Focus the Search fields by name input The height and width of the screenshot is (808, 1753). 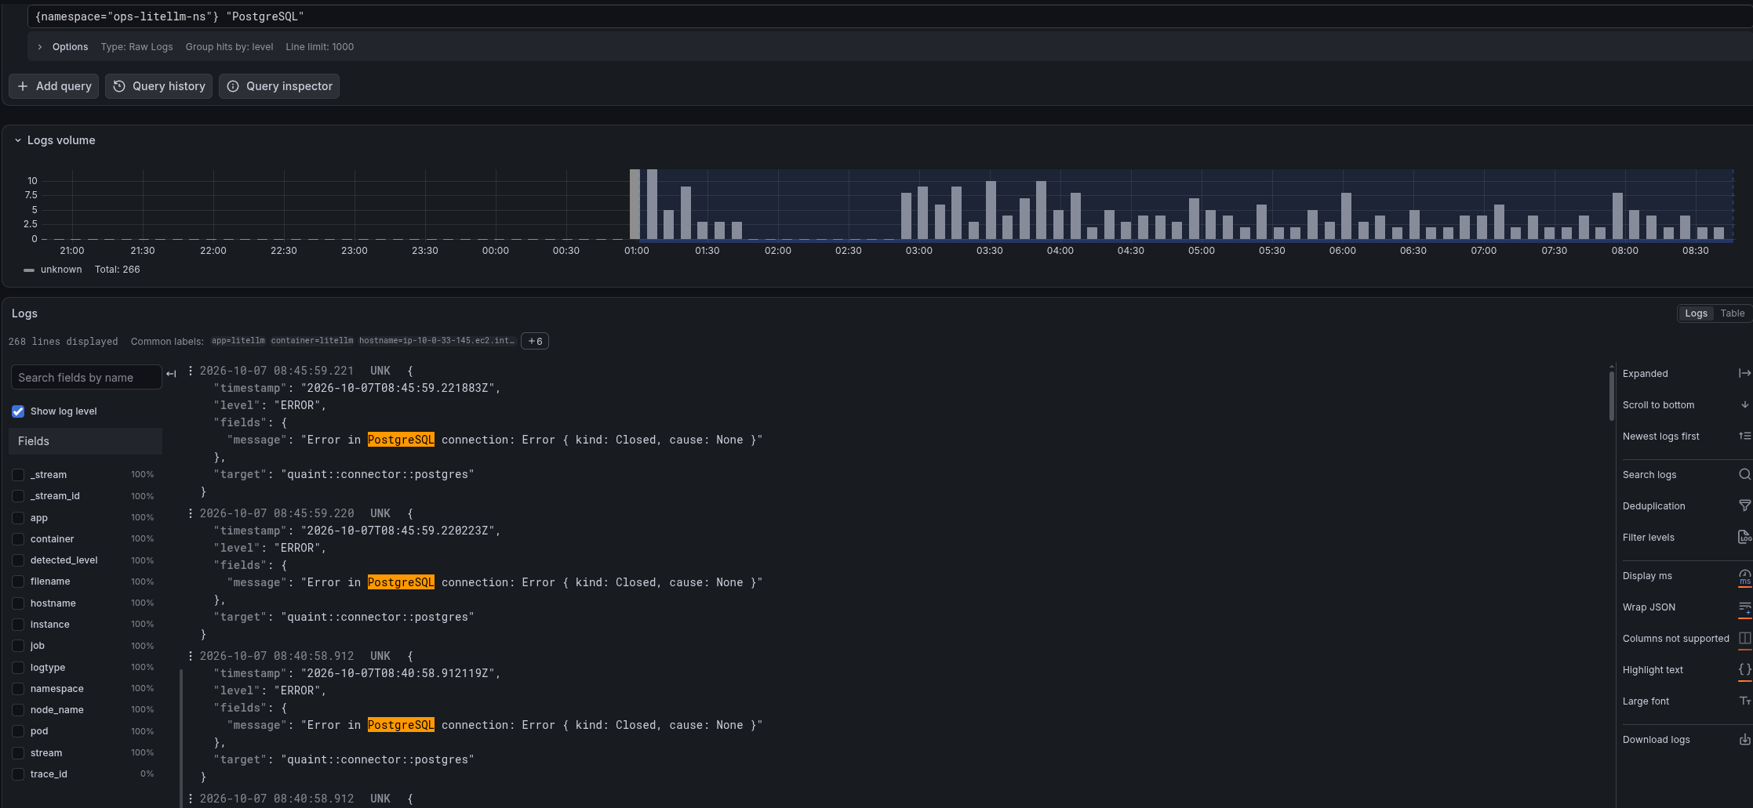(86, 378)
